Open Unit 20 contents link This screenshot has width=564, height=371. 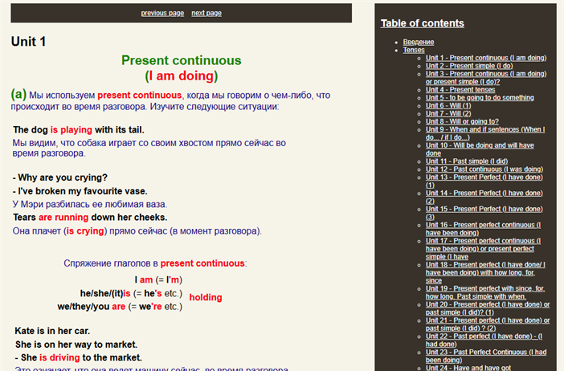[488, 308]
